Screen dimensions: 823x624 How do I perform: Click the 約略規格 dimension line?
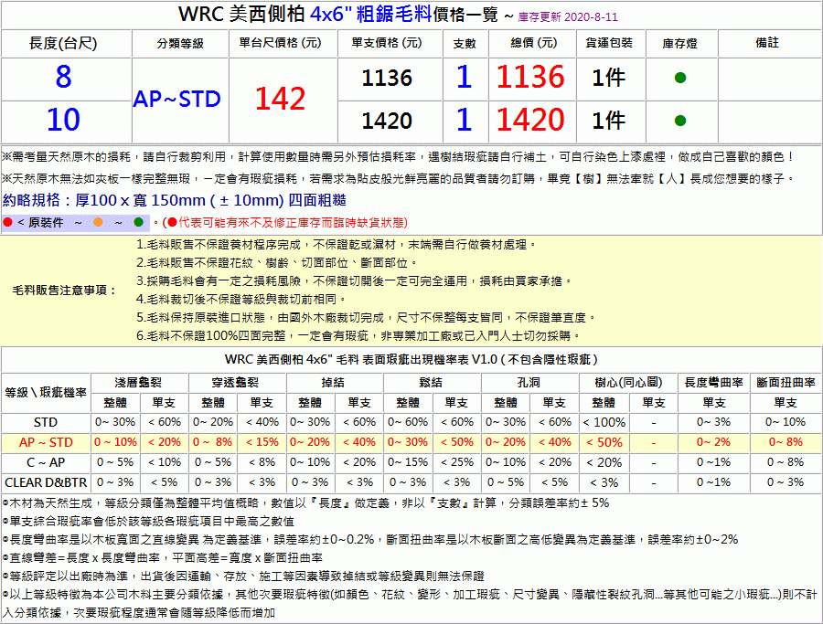(x=175, y=200)
